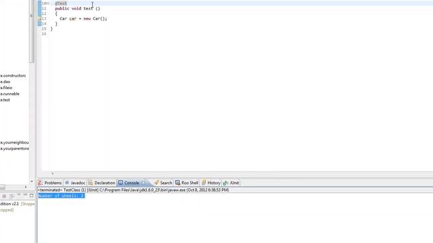Image resolution: width=433 pixels, height=243 pixels.
Task: Click the selected 'Number of wheels' console output
Action: point(62,196)
